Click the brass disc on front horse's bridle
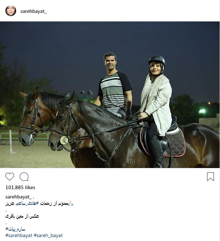Screen dimensions: 220x241 pyautogui.click(x=64, y=140)
